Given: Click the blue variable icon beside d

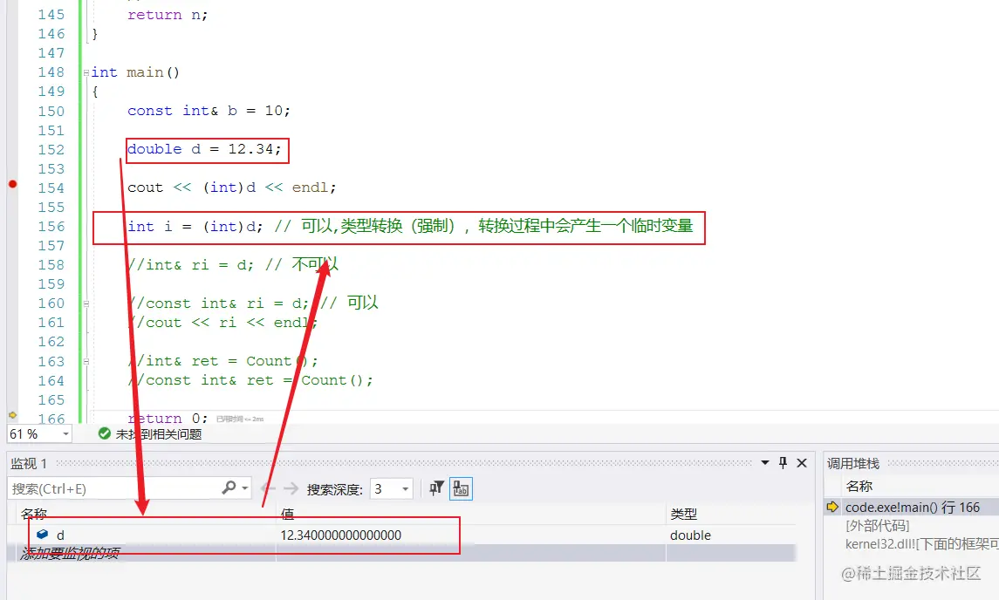Looking at the screenshot, I should [x=43, y=535].
